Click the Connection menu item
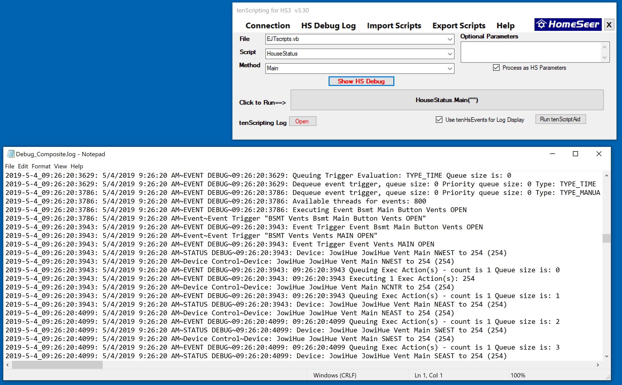This screenshot has width=622, height=385. pos(267,25)
